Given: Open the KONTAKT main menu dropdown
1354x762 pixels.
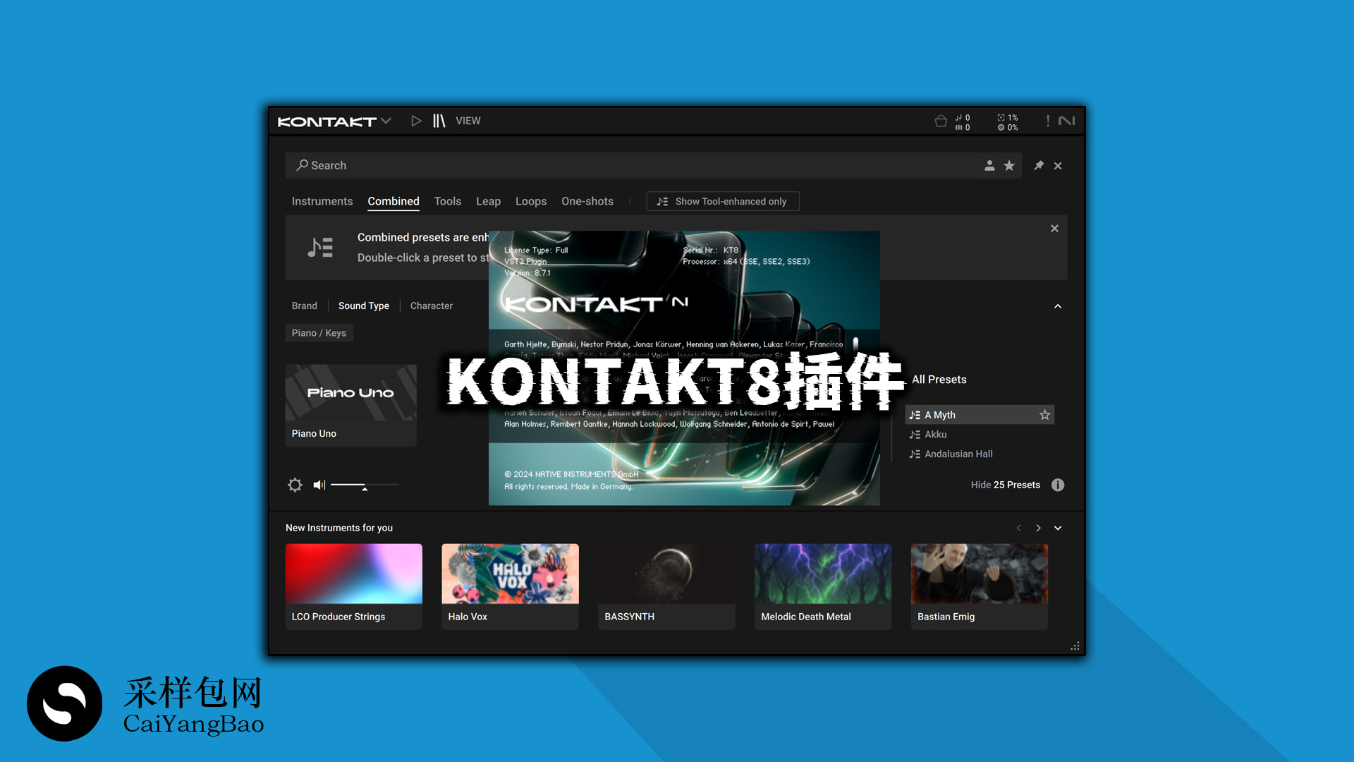Looking at the screenshot, I should [386, 121].
